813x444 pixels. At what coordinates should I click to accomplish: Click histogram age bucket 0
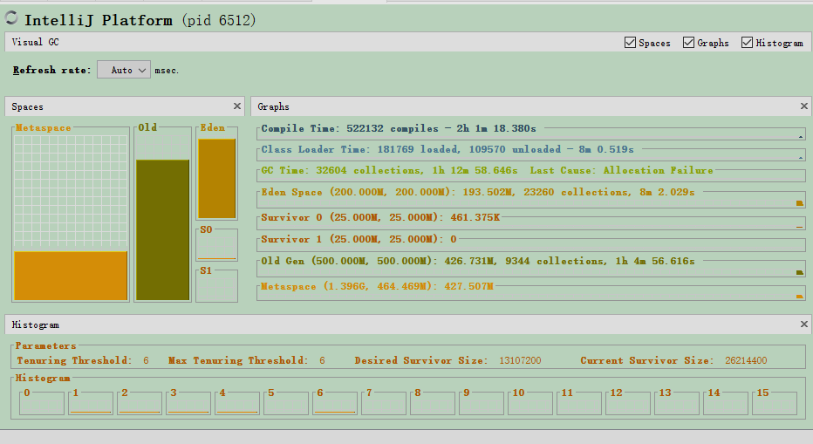(42, 402)
